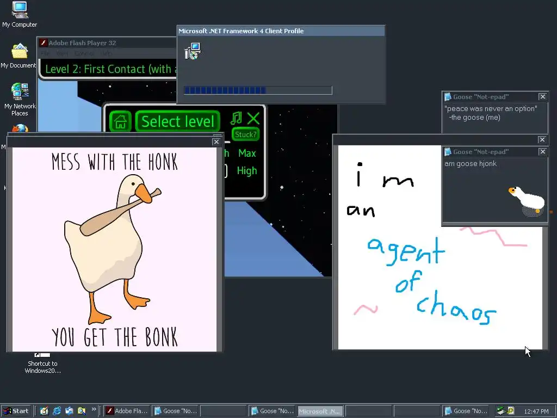Toggle music with the green note icon
The image size is (557, 418).
tap(236, 118)
